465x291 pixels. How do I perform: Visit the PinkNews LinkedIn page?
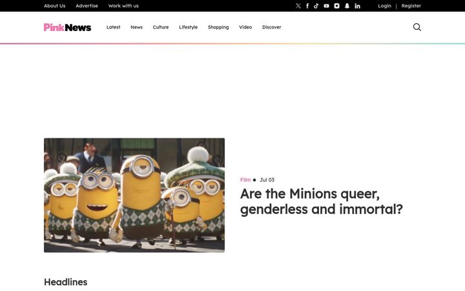[357, 6]
